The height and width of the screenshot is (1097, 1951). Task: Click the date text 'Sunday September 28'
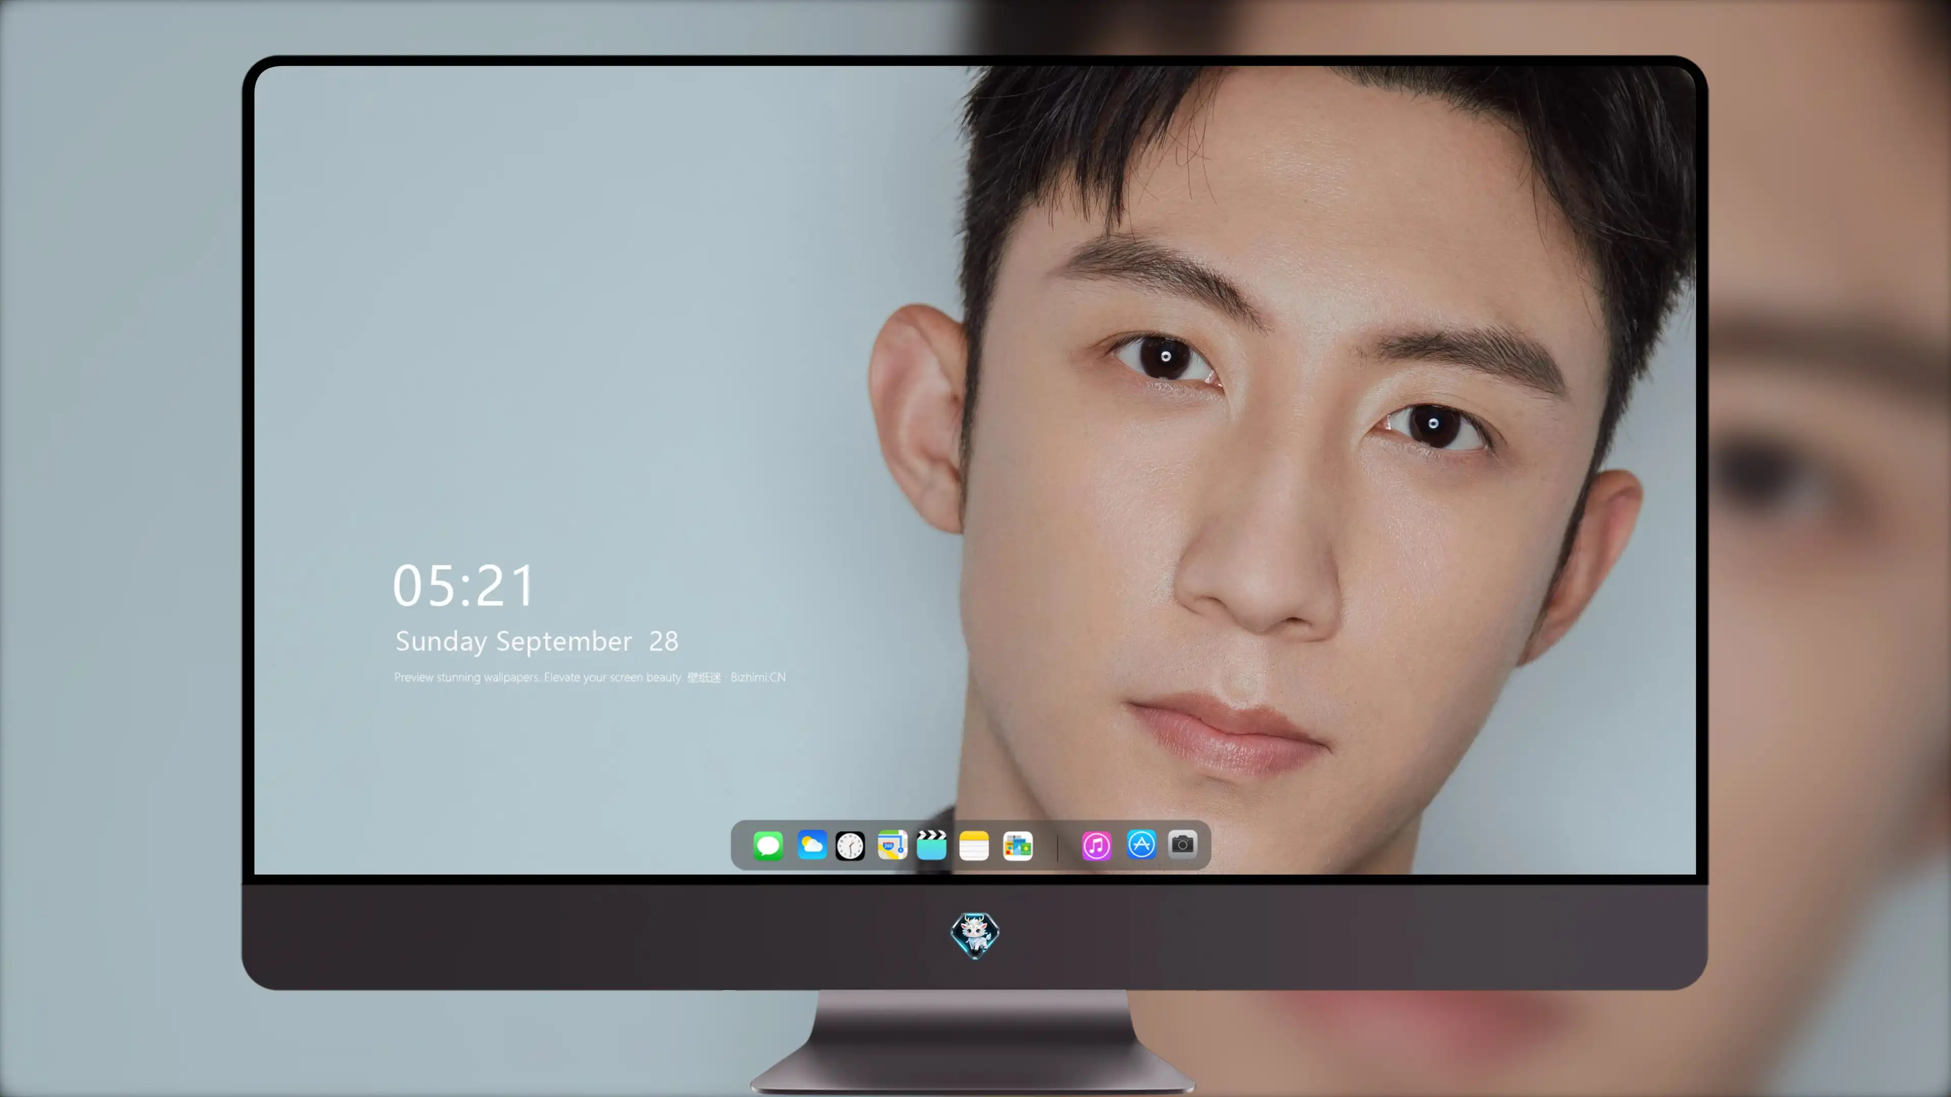[537, 641]
